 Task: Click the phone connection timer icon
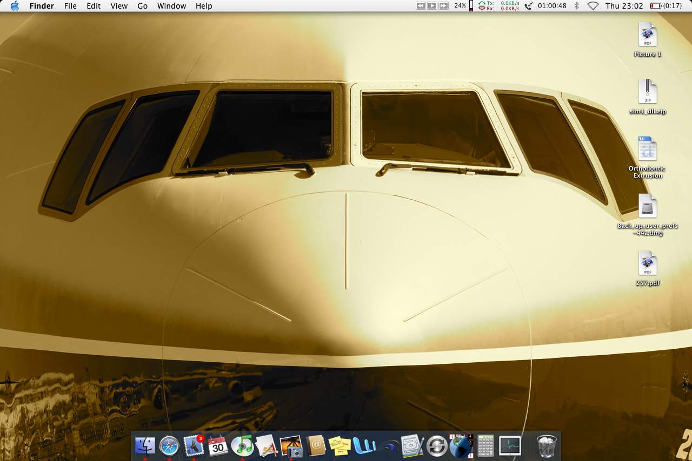tap(529, 6)
